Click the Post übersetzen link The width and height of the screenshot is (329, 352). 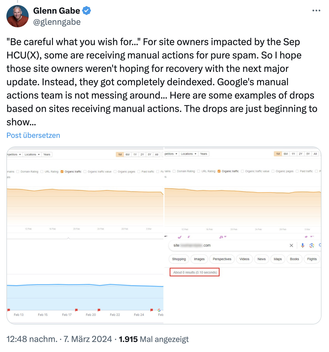[33, 135]
